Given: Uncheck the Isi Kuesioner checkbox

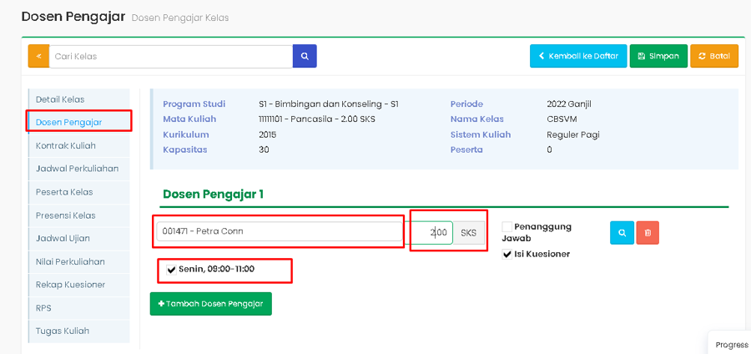Looking at the screenshot, I should click(507, 254).
